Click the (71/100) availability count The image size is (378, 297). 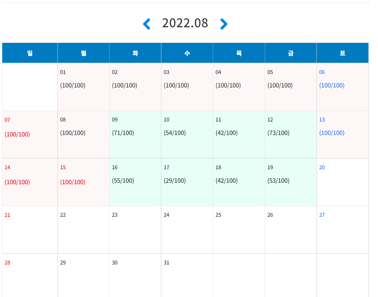pyautogui.click(x=123, y=133)
